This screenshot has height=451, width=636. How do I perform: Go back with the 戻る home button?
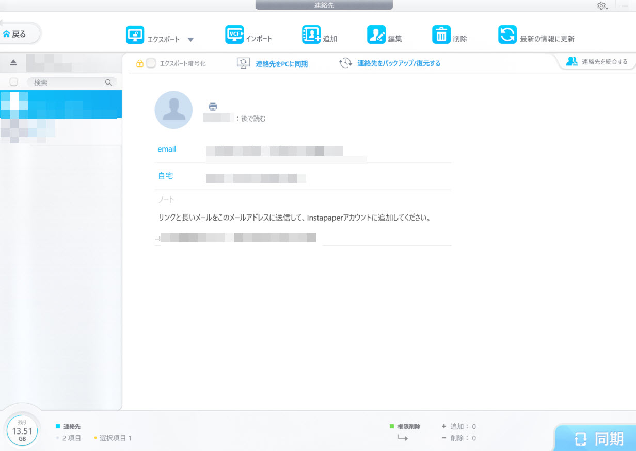click(19, 34)
